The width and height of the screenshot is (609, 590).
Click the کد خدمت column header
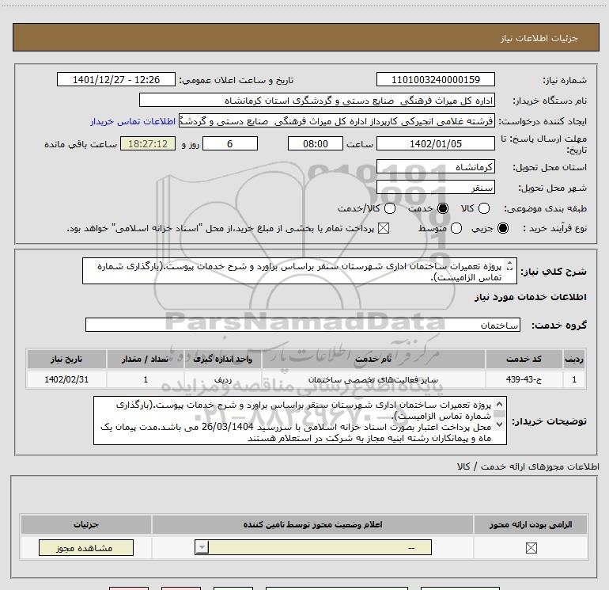pyautogui.click(x=524, y=359)
